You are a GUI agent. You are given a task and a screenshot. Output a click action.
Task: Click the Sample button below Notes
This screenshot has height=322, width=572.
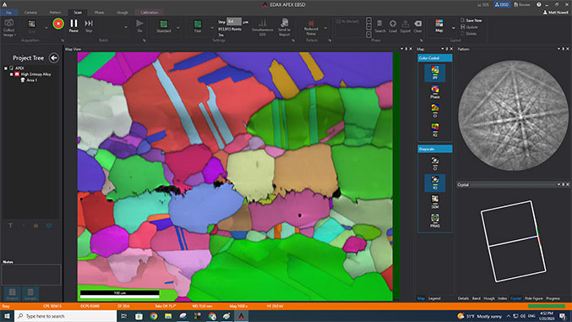(30, 294)
